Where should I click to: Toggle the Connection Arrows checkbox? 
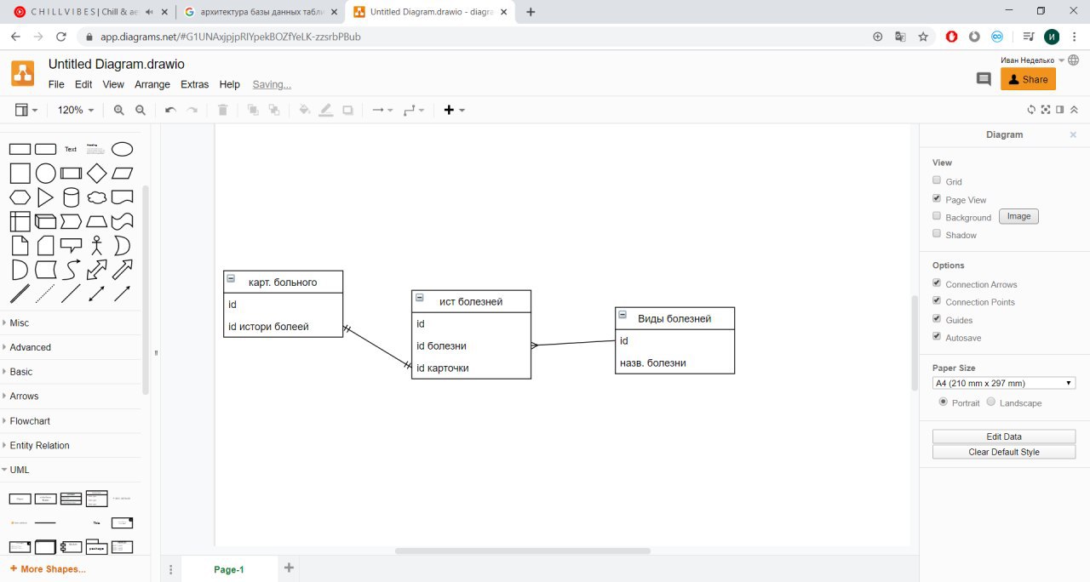tap(937, 283)
